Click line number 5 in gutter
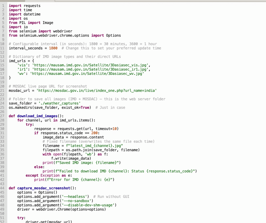Image resolution: width=266 pixels, height=223 pixels. [x=3, y=23]
